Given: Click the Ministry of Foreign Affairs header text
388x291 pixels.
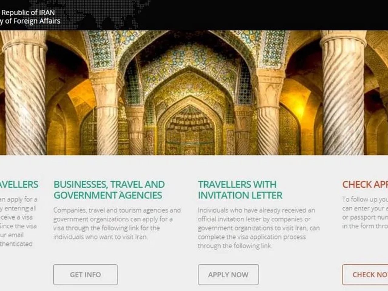Looking at the screenshot, I should pyautogui.click(x=30, y=21).
